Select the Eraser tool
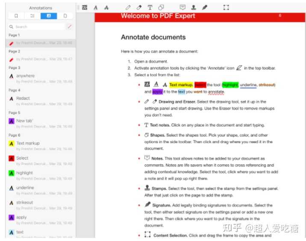306x241 pixels. [139, 8]
